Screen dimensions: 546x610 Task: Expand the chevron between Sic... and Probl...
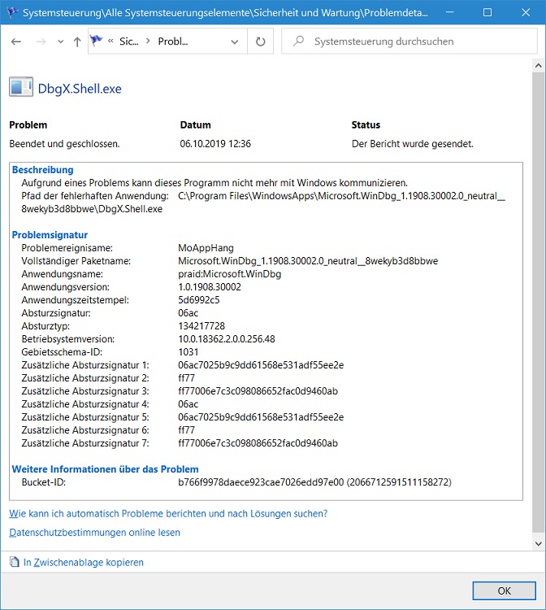[148, 41]
